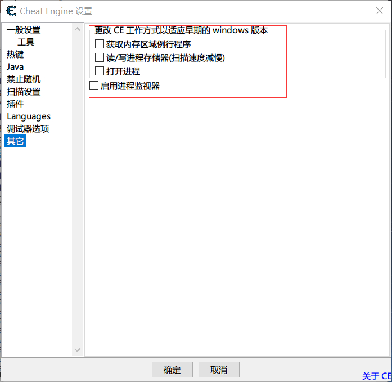Open 禁止随机 settings
The width and height of the screenshot is (392, 382).
click(x=24, y=79)
